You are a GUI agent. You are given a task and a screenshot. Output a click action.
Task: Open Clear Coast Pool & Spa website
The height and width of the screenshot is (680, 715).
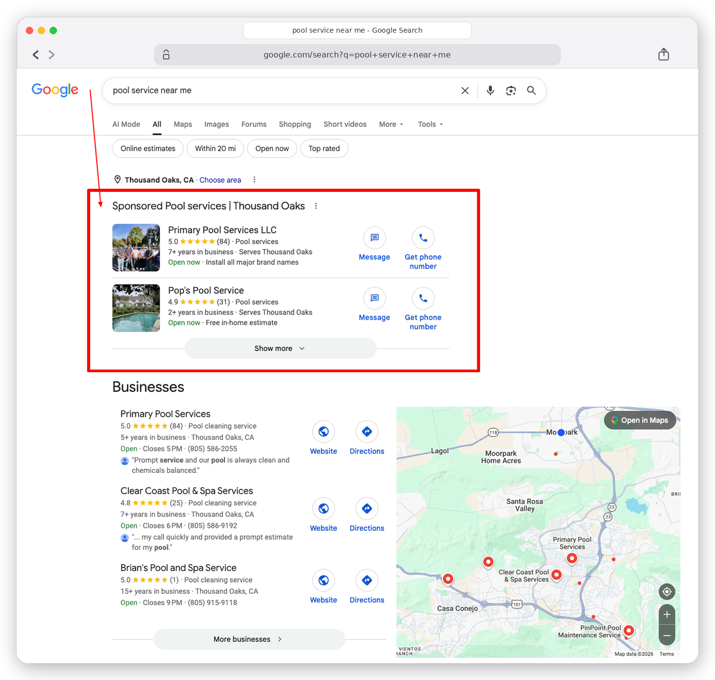[x=324, y=514]
